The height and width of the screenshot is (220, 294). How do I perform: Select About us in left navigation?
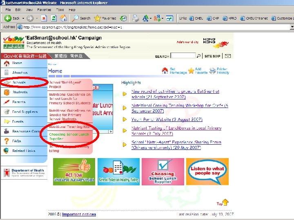click(24, 73)
